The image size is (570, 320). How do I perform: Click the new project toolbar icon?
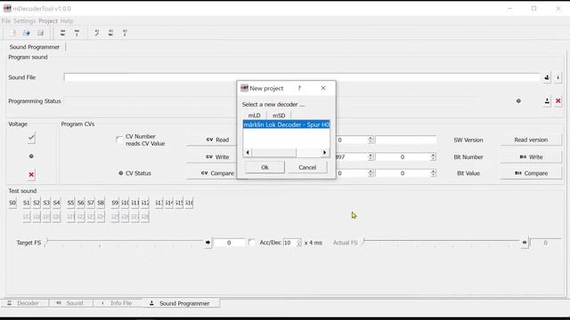[x=12, y=33]
